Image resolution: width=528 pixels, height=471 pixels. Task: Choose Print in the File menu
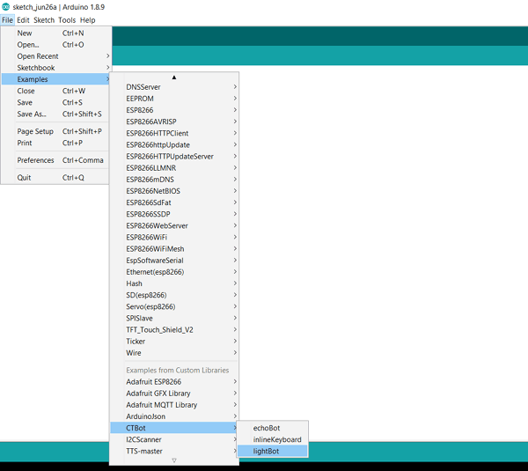coord(55,143)
